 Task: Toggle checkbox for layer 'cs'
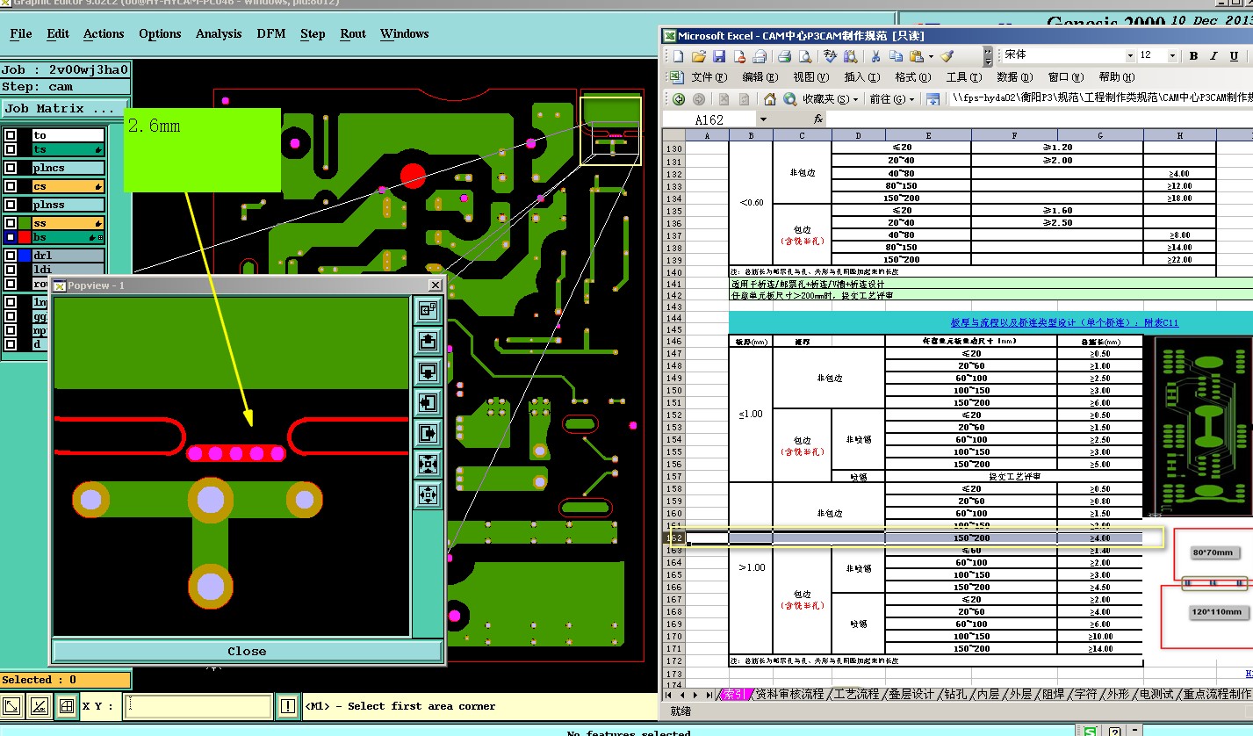11,186
